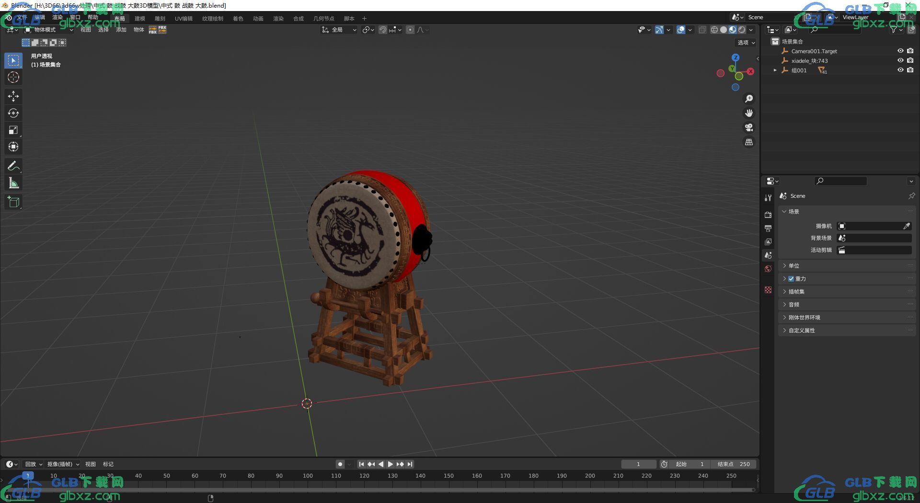Expand the 组001 tree item
This screenshot has width=920, height=503.
[775, 70]
